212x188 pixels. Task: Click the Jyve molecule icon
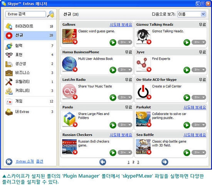(143, 64)
